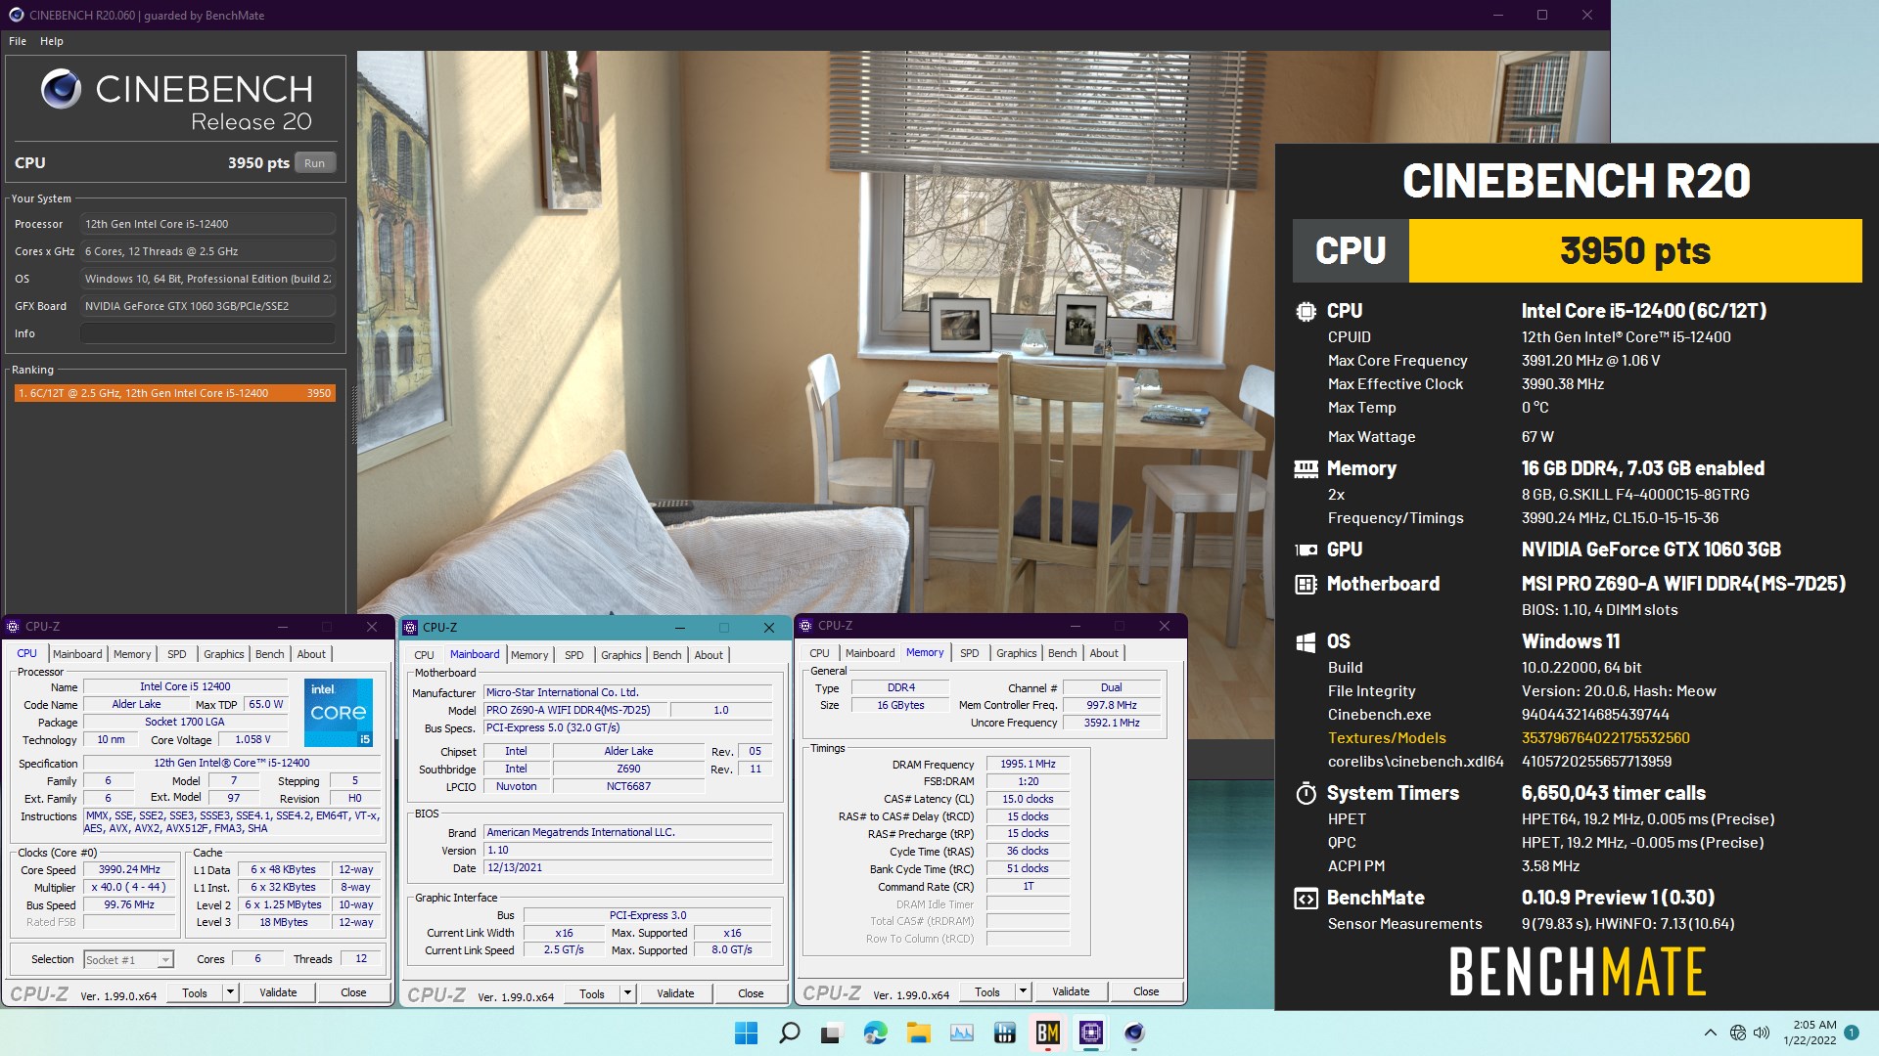
Task: Open notification badge in system tray
Action: 1852,1032
